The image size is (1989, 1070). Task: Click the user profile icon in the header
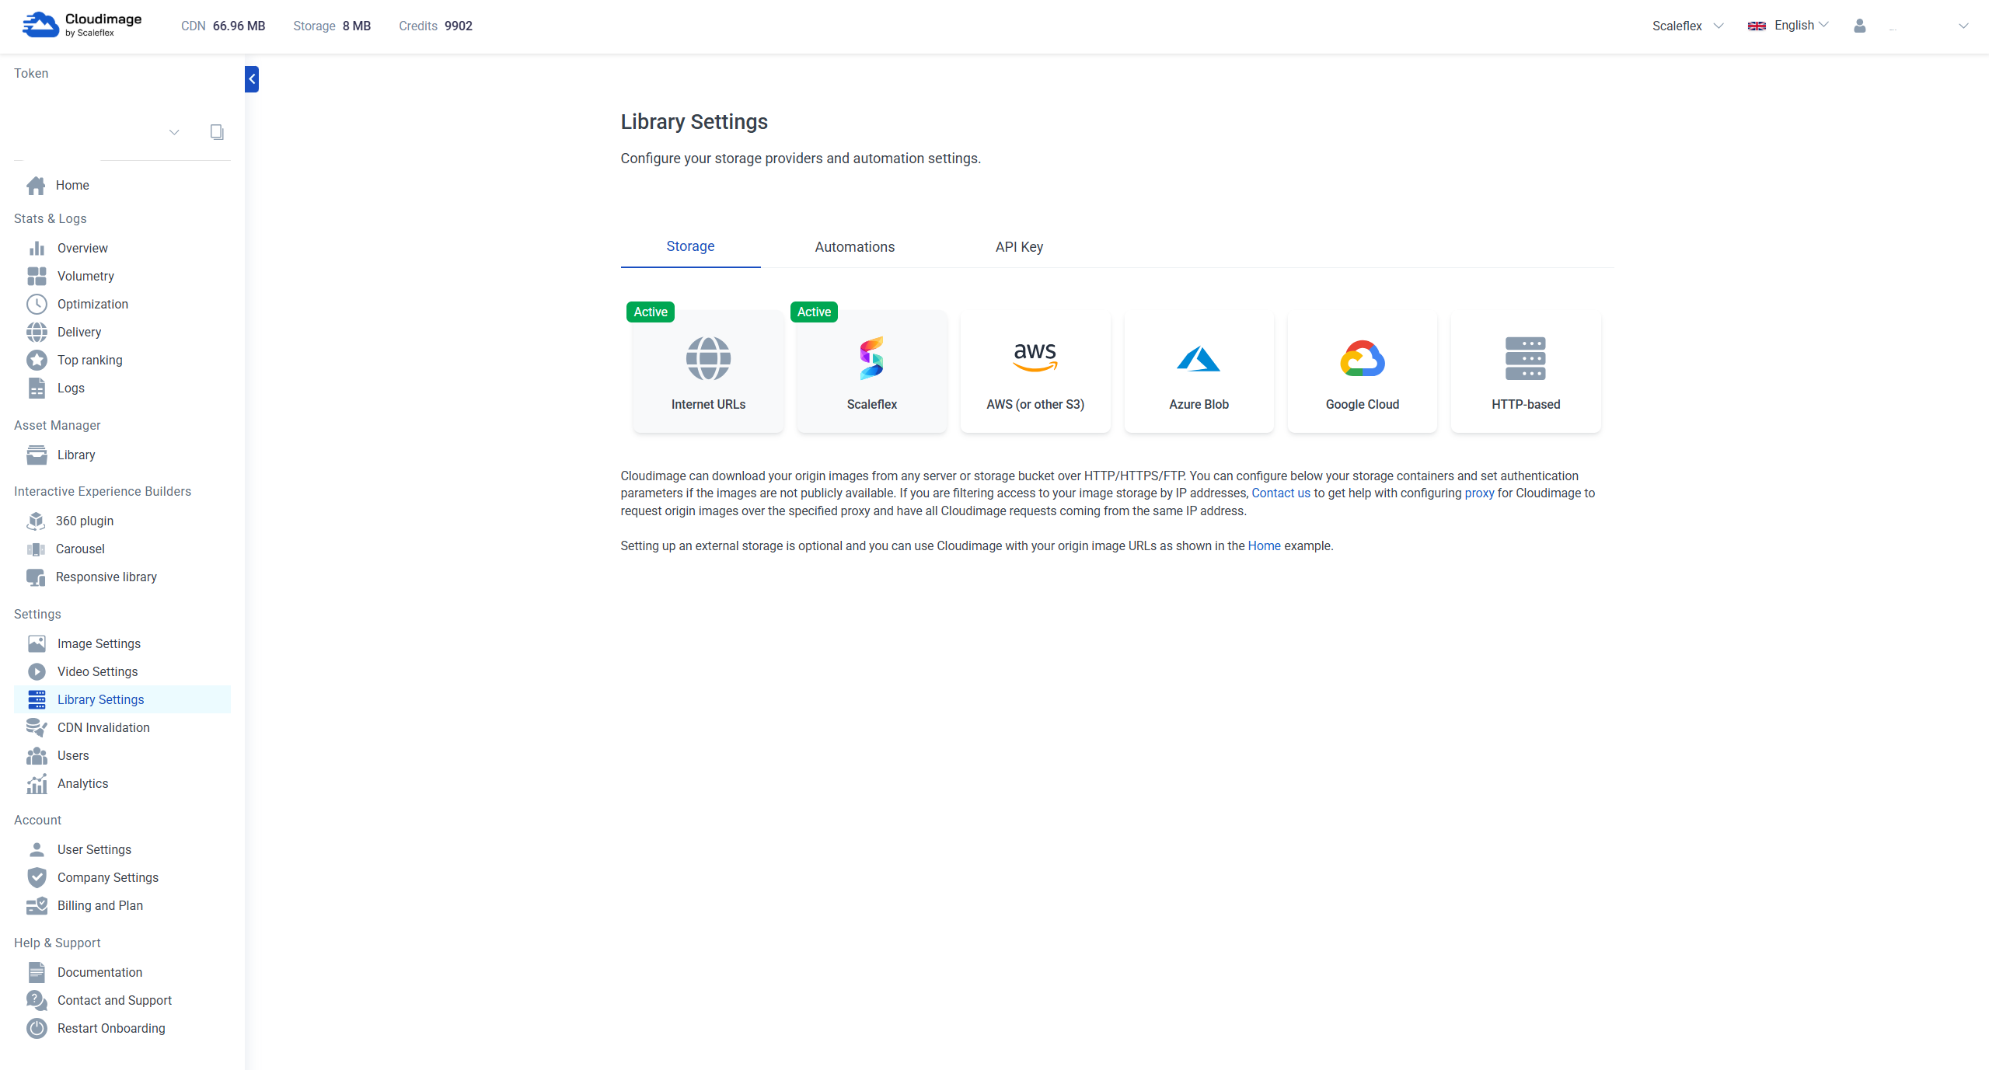click(1859, 26)
